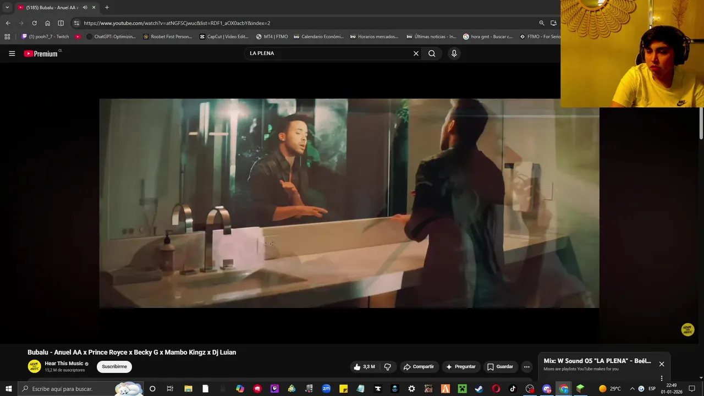This screenshot has width=704, height=396.
Task: Change ESP keyboard language indicator
Action: click(x=652, y=389)
